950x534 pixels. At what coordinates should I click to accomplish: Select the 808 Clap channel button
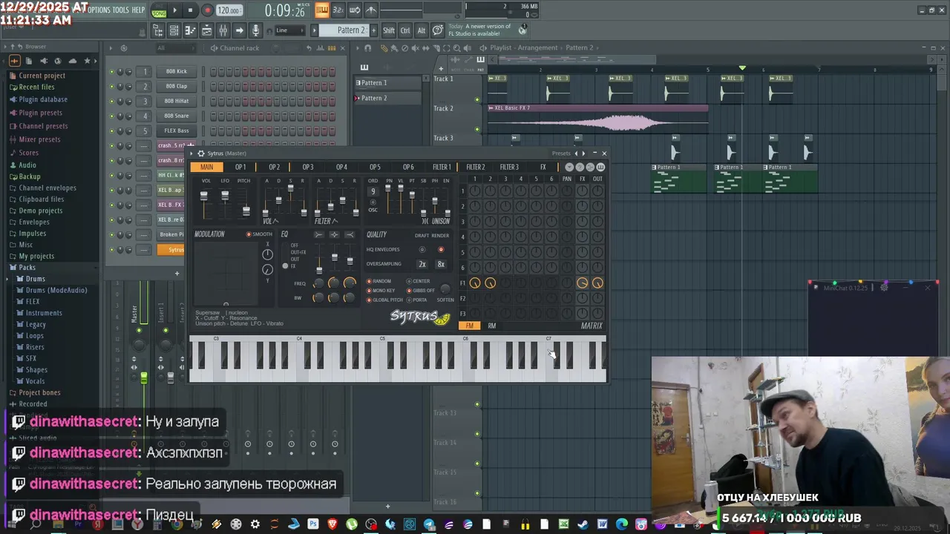coord(177,86)
